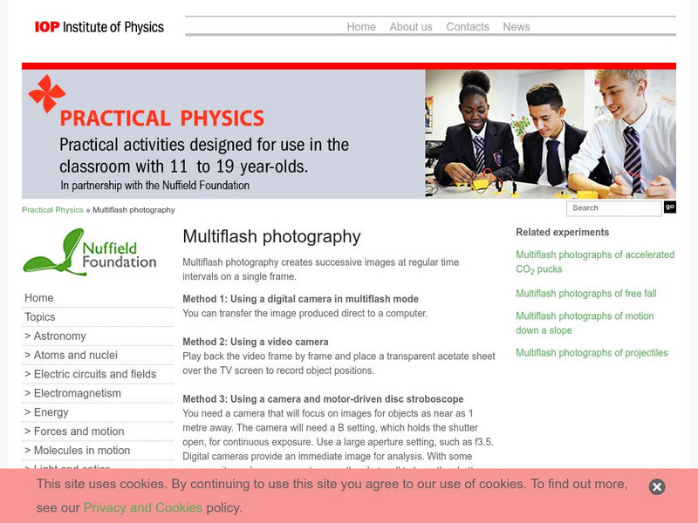Click inside the Search input box
This screenshot has height=523, width=698.
point(613,208)
